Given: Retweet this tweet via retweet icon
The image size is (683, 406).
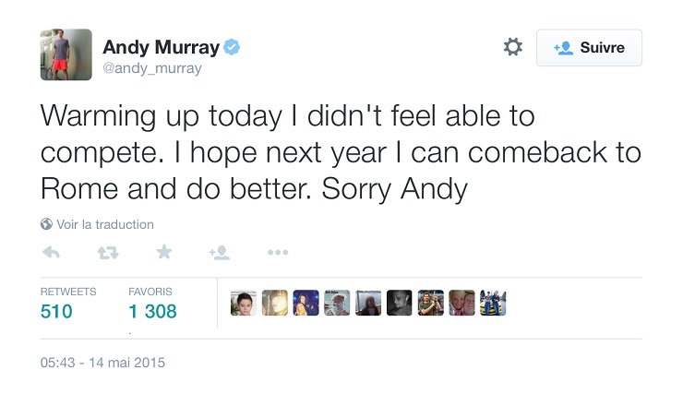Looking at the screenshot, I should [108, 252].
